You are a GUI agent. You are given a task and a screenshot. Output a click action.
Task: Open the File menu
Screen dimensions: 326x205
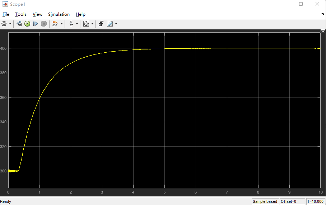[6, 14]
